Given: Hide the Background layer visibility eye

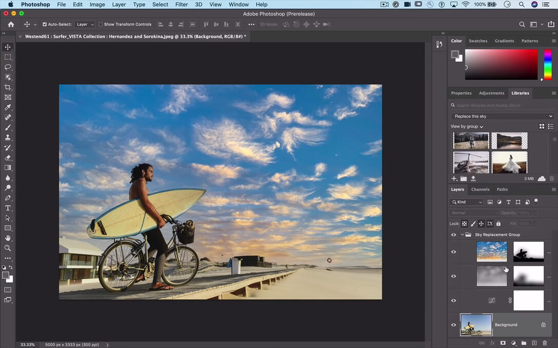Looking at the screenshot, I should 453,325.
